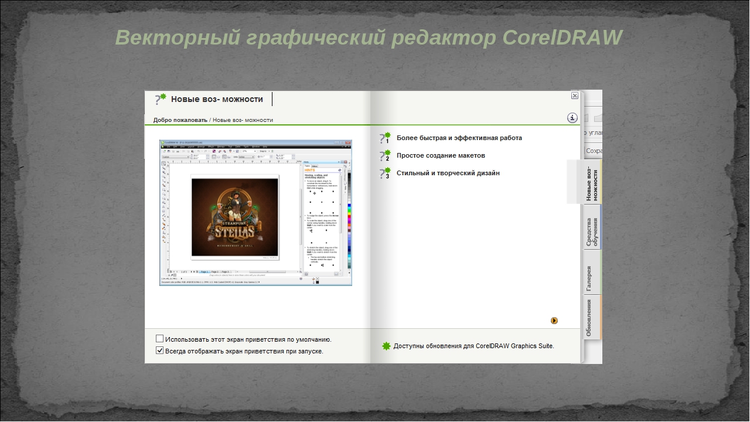The height and width of the screenshot is (422, 750).
Task: Close the CorelDRAW welcome screen
Action: (575, 96)
